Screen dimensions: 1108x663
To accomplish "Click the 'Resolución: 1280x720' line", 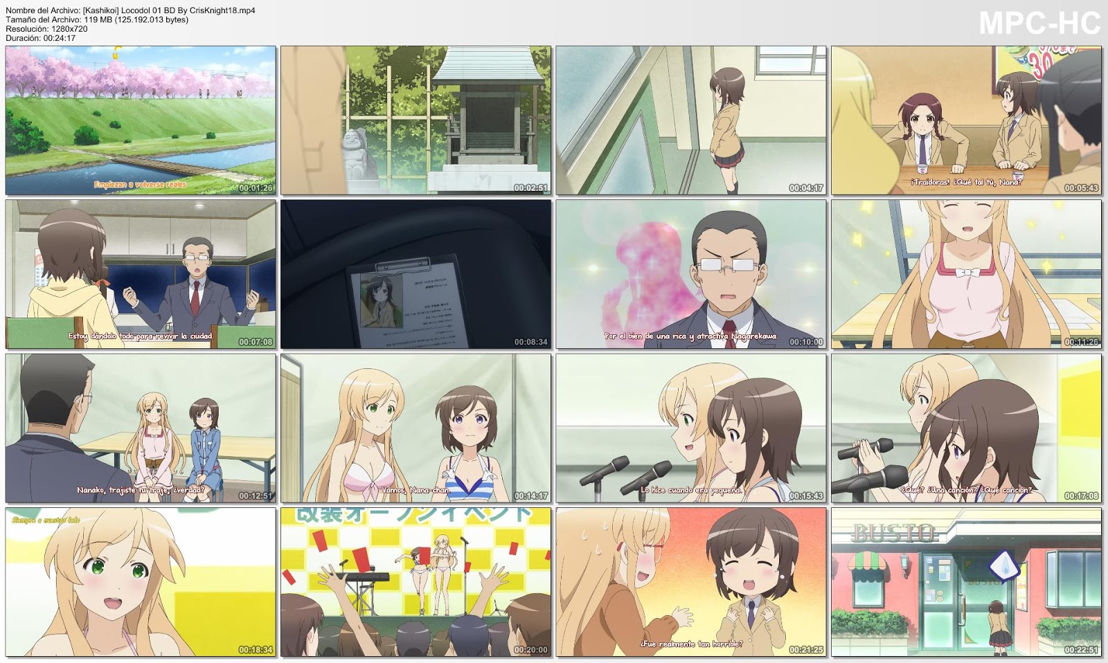I will [x=46, y=29].
